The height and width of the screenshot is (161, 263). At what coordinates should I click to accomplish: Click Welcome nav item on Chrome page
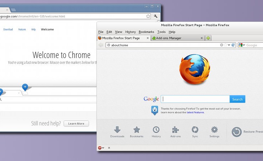(47, 29)
